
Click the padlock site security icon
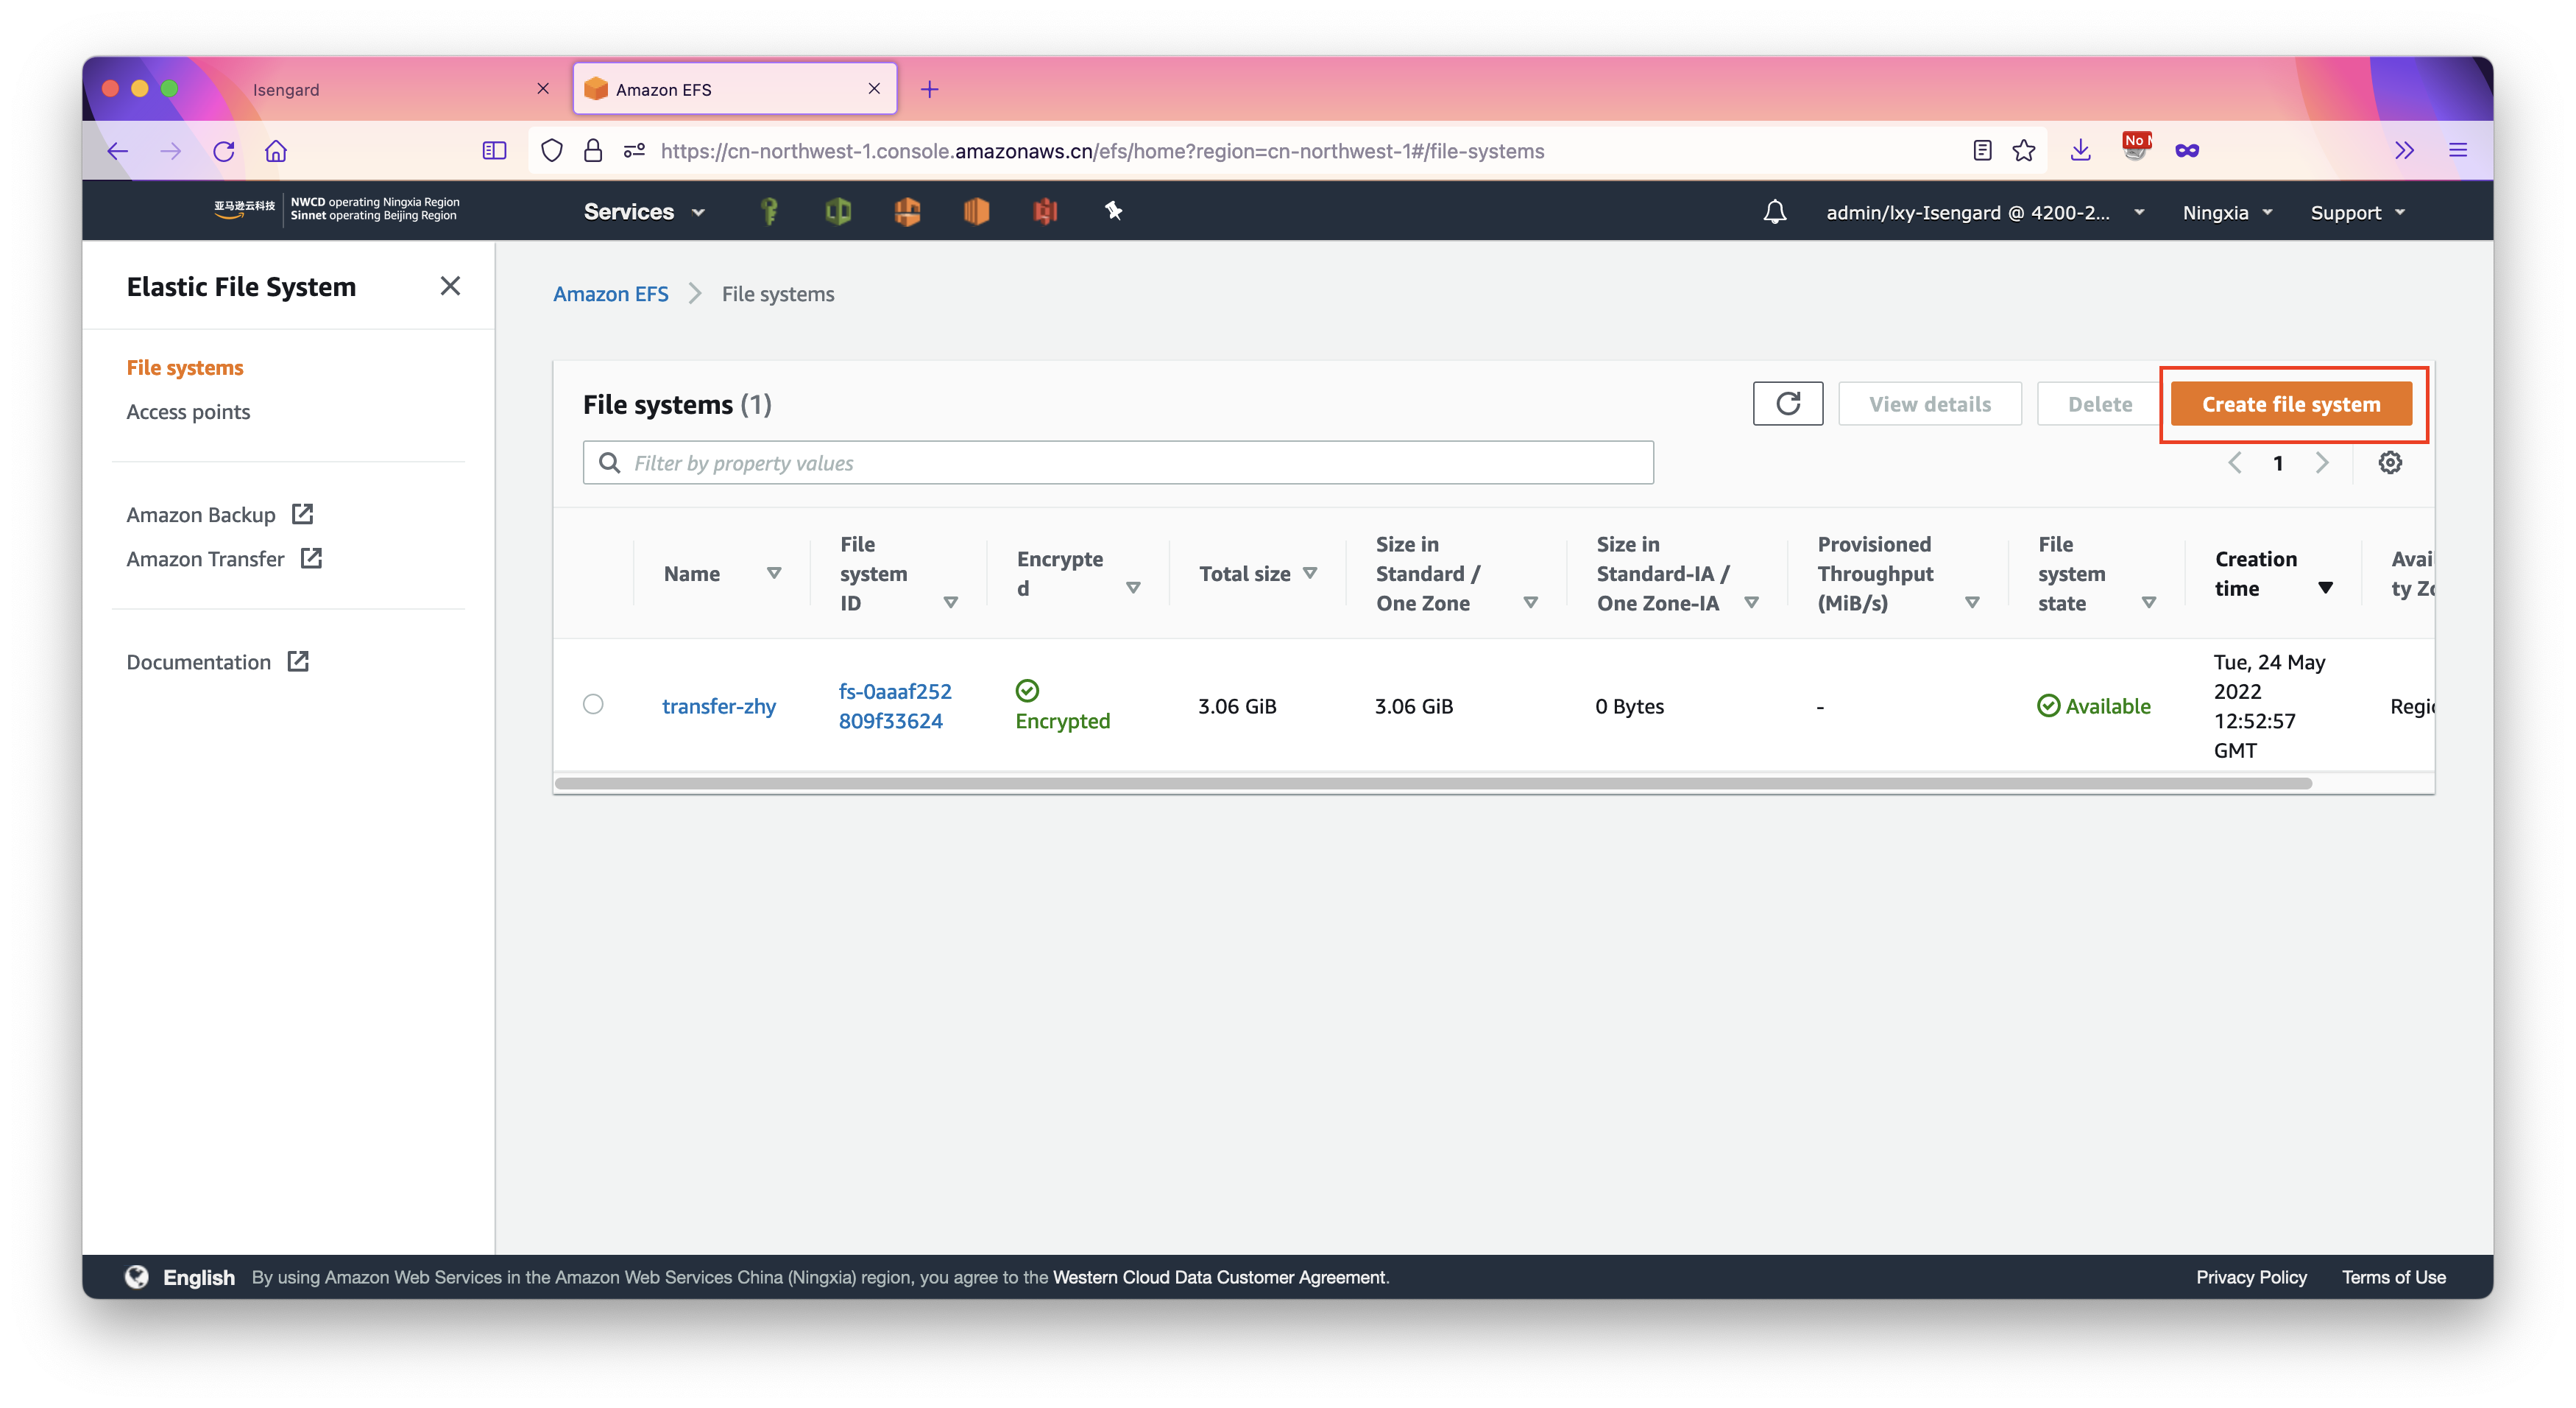pyautogui.click(x=593, y=151)
